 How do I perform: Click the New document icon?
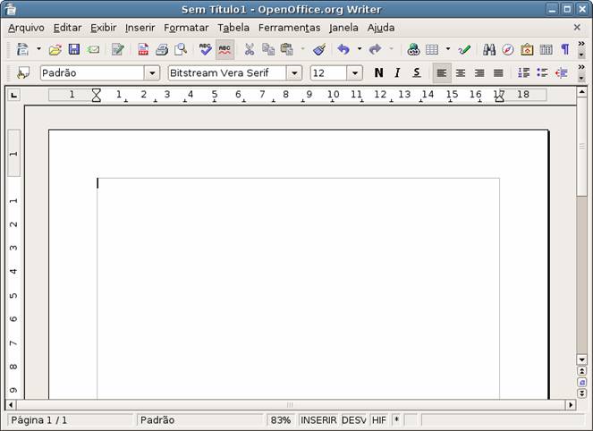[22, 49]
